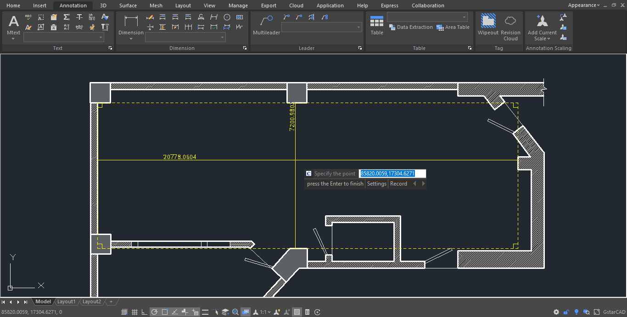Click the Settings button at command prompt

pyautogui.click(x=376, y=183)
